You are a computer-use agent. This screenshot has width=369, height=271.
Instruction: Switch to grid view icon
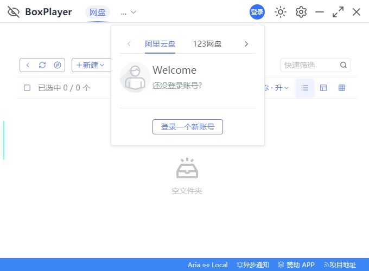point(342,88)
